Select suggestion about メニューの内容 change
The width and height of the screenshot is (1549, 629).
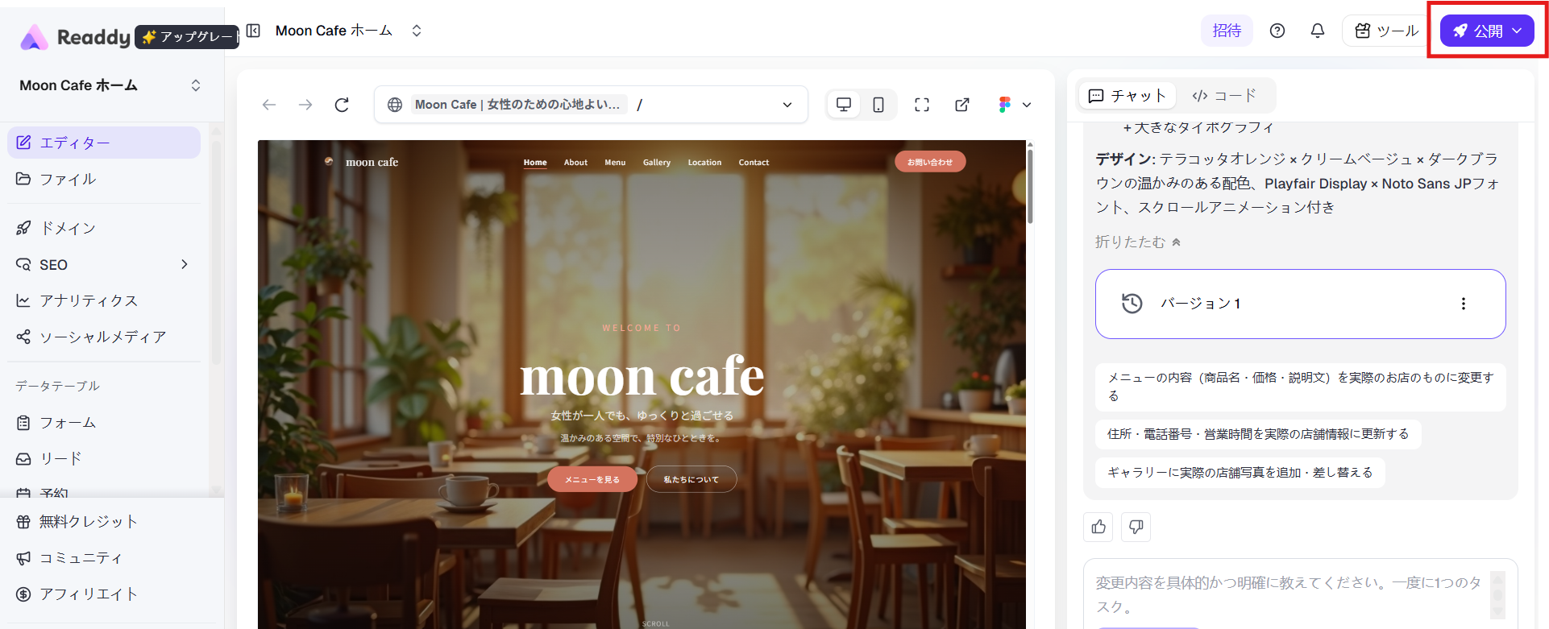pyautogui.click(x=1301, y=387)
